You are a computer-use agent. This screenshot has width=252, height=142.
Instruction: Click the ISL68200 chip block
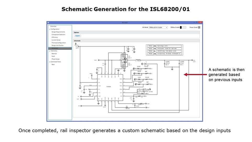[x=110, y=87]
